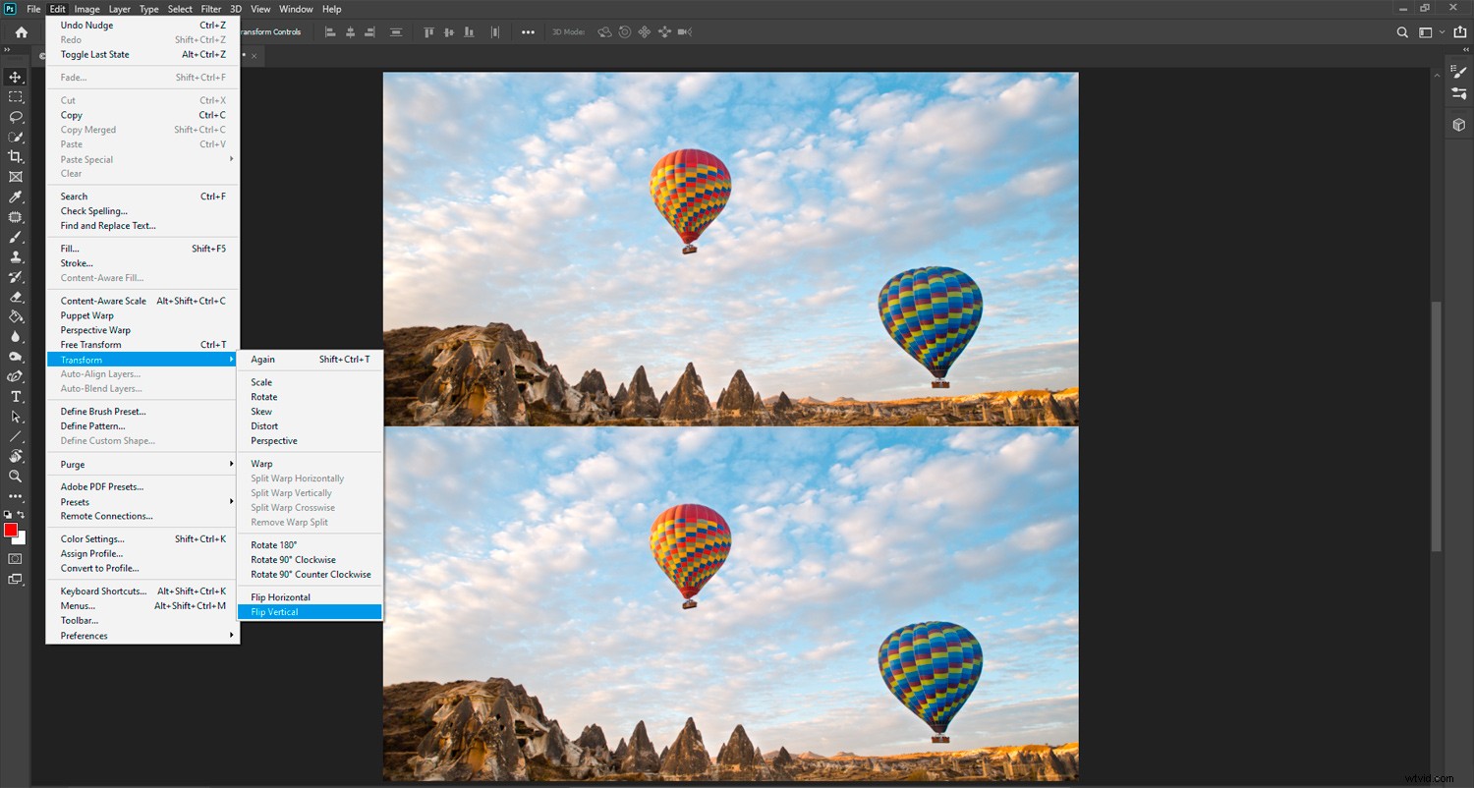The height and width of the screenshot is (788, 1474).
Task: Open the 3D panel icon
Action: (x=1458, y=125)
